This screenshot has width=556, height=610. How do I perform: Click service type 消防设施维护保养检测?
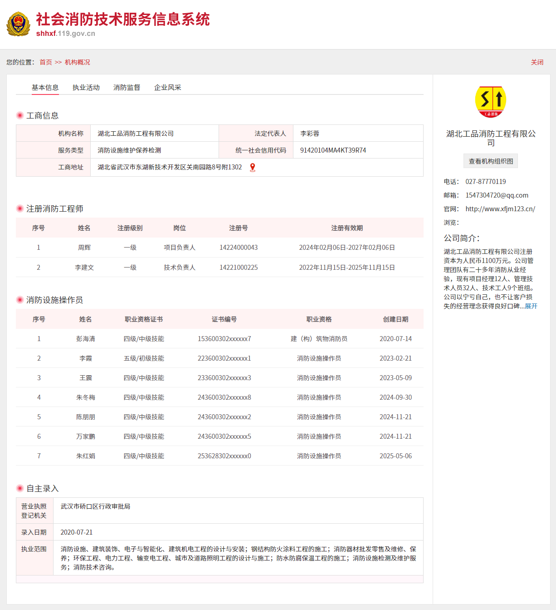pos(129,150)
